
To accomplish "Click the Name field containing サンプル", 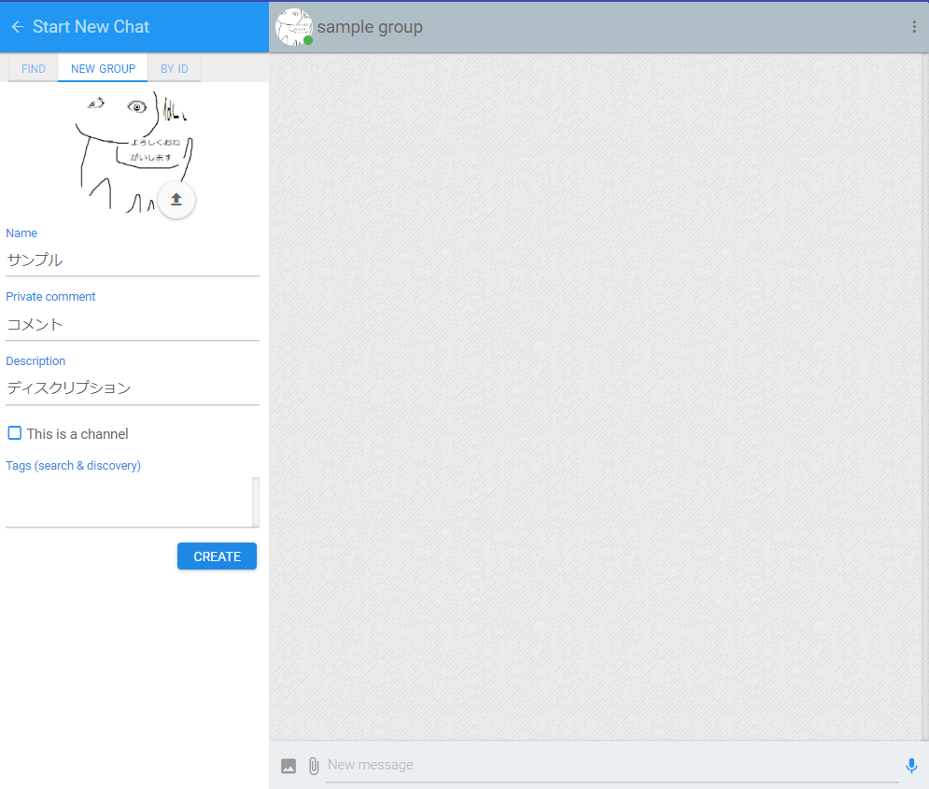I will coord(132,261).
